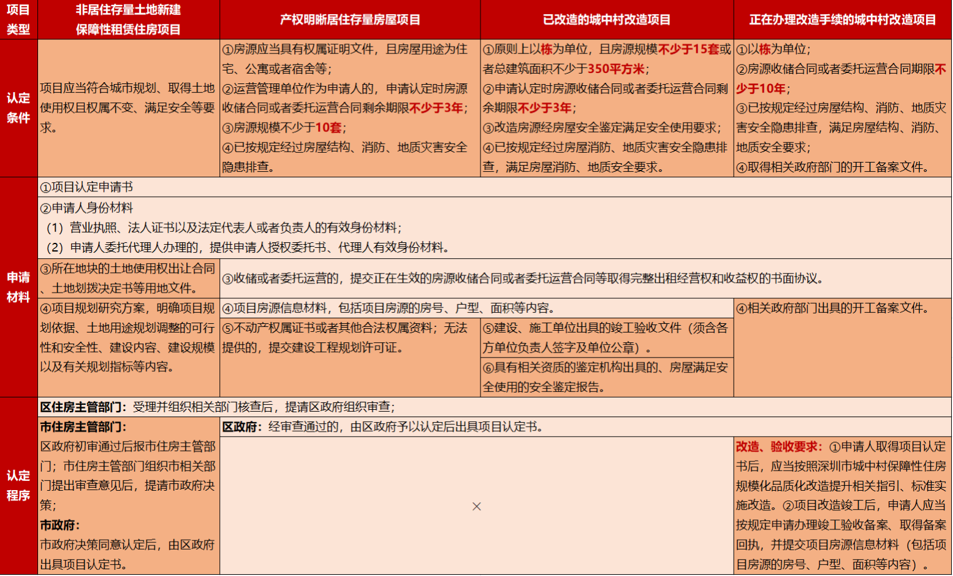Click header '已改造的城中村改造项目'
The width and height of the screenshot is (953, 576).
tap(607, 20)
